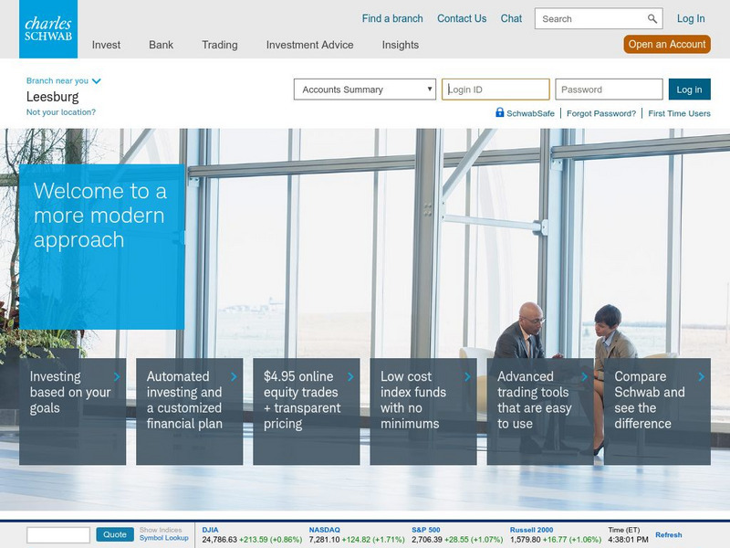Open $4.95 online equity trades tile
The width and height of the screenshot is (730, 548).
(x=307, y=412)
